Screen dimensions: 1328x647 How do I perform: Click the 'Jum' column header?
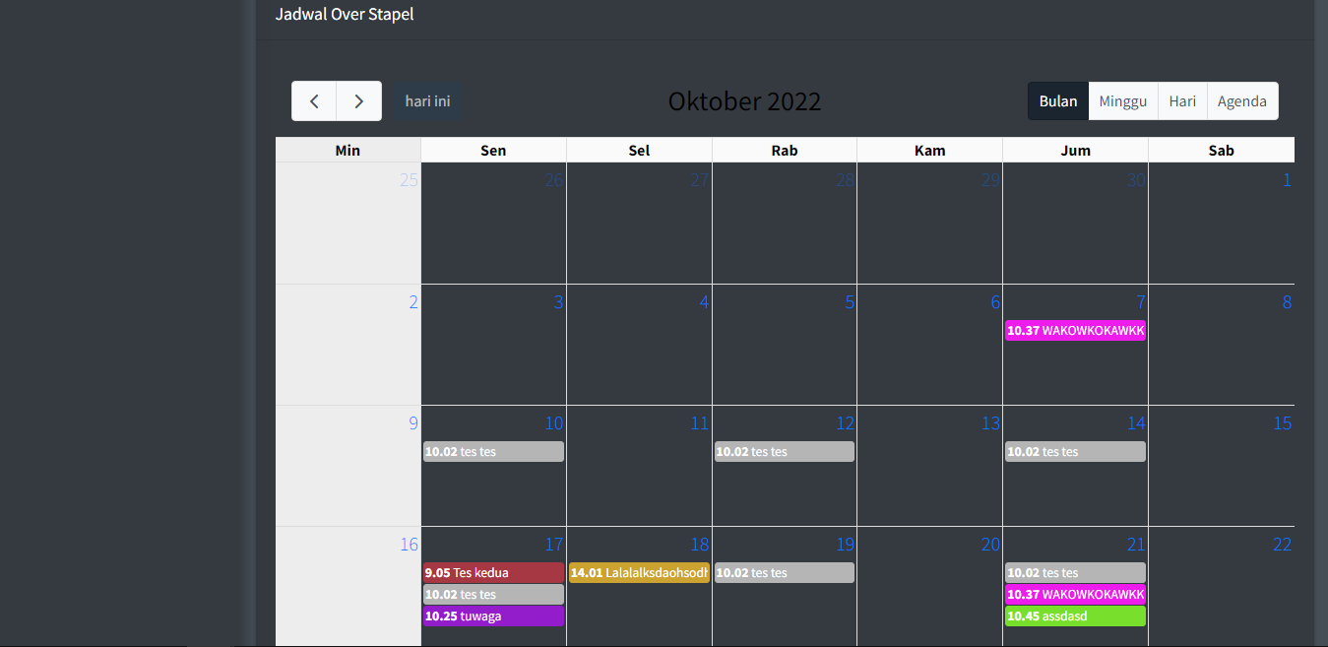(1075, 151)
